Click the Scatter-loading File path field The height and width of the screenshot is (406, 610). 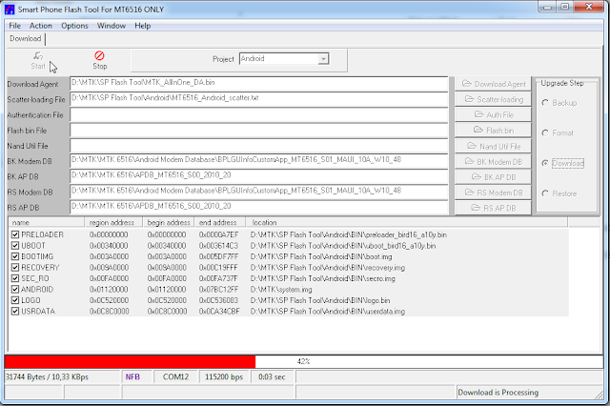click(x=259, y=99)
